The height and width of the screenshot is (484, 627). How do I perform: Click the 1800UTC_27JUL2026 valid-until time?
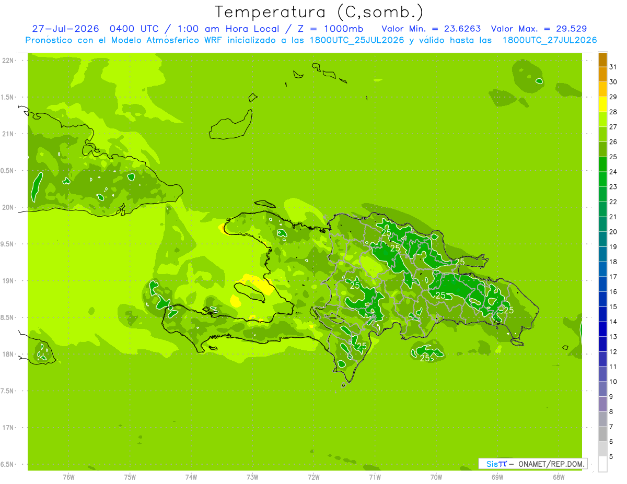pyautogui.click(x=549, y=40)
